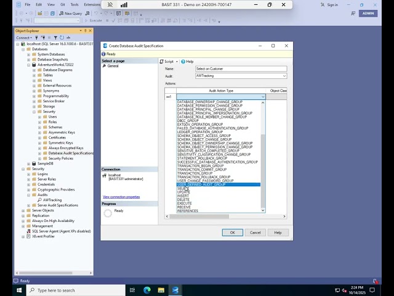The image size is (394, 296).
Task: Click the AWTracking audit magnifier icon
Action: click(x=39, y=200)
